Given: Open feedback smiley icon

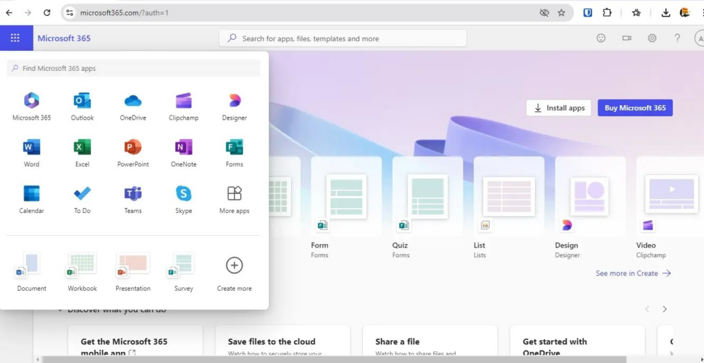Looking at the screenshot, I should [x=601, y=38].
